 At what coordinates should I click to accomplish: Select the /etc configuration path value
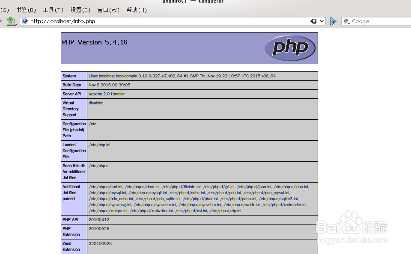coord(92,124)
